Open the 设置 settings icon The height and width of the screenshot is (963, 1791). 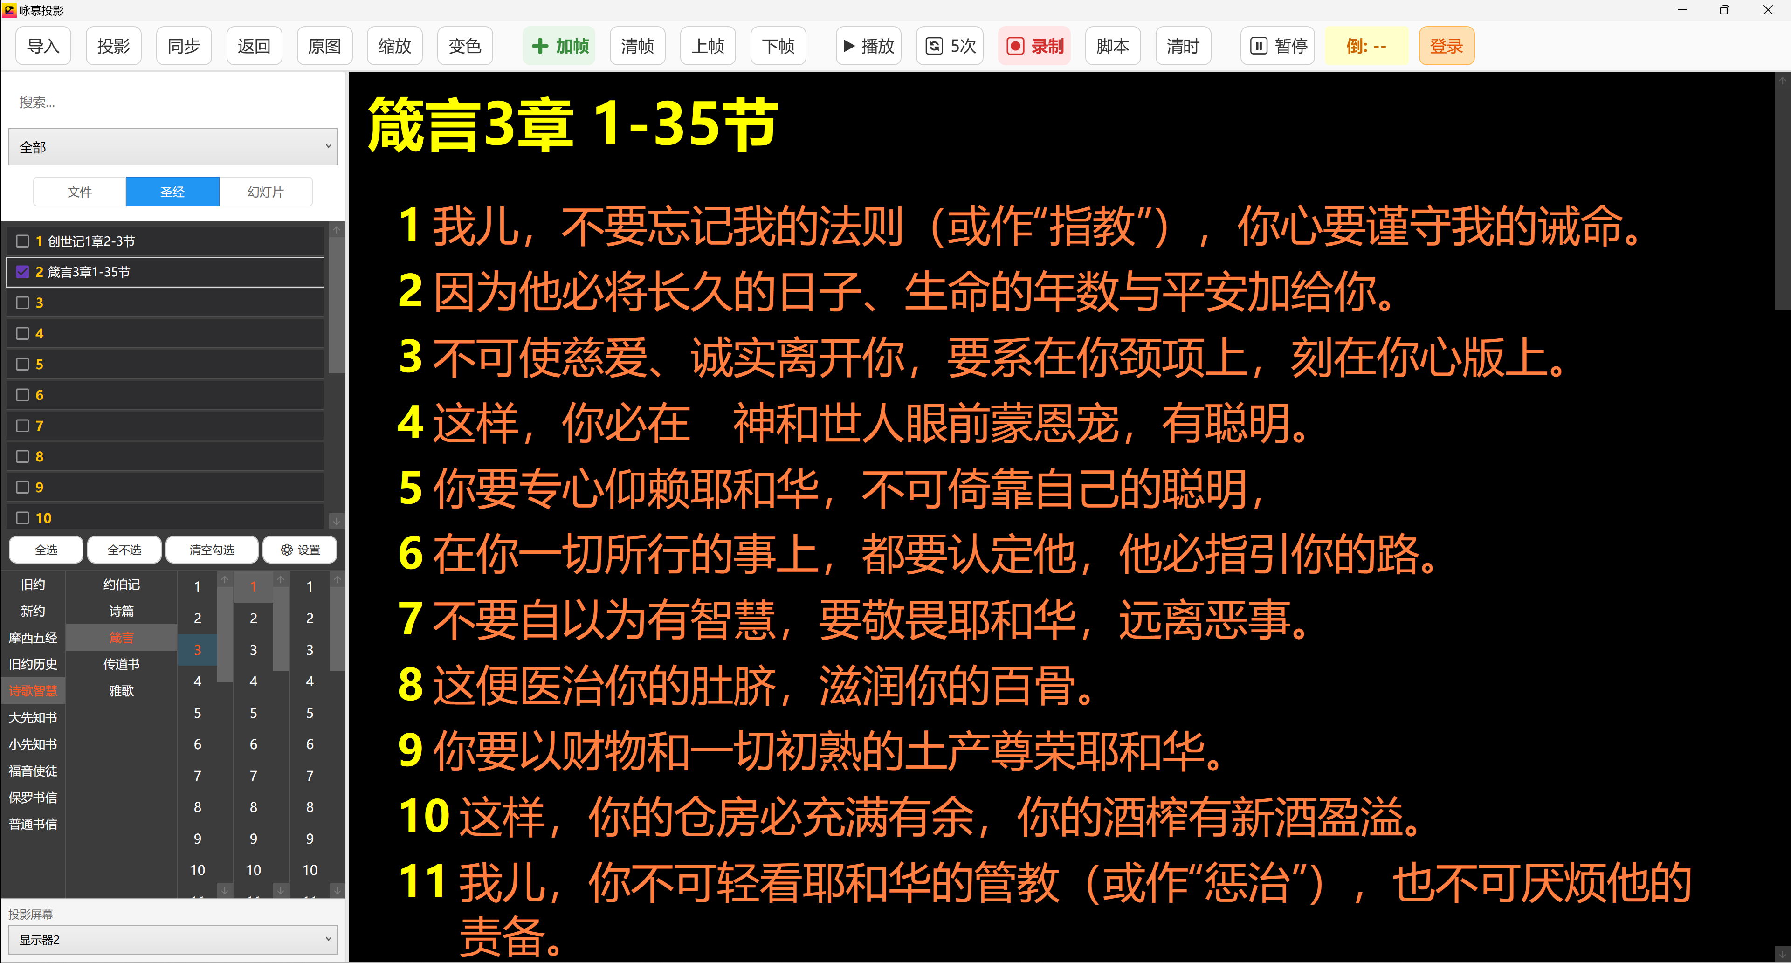click(286, 549)
